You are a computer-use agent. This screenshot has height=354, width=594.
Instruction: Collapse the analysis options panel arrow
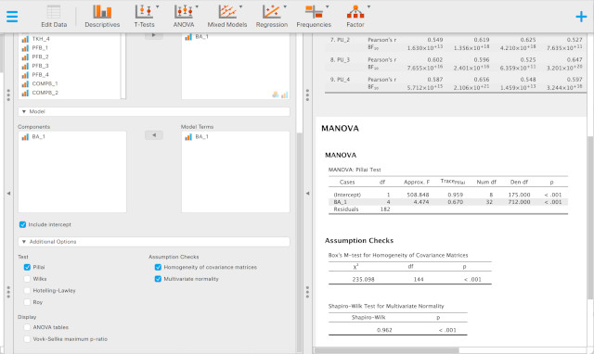[x=307, y=194]
